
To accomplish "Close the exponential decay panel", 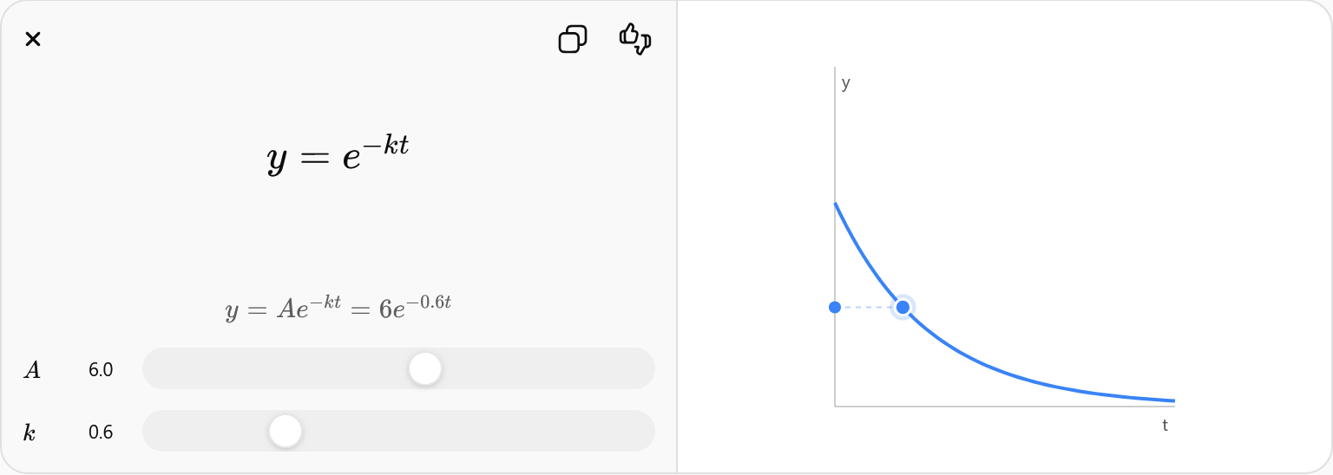I will pyautogui.click(x=33, y=39).
